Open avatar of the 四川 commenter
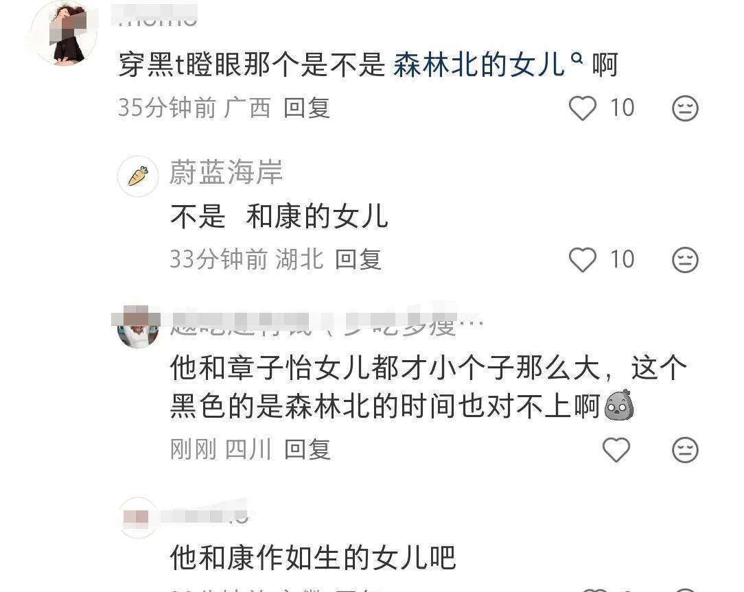This screenshot has height=592, width=744. click(x=138, y=327)
